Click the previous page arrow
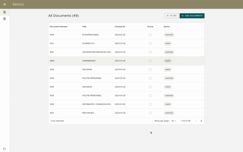Screen dimensions: 243x152 click(x=196, y=121)
